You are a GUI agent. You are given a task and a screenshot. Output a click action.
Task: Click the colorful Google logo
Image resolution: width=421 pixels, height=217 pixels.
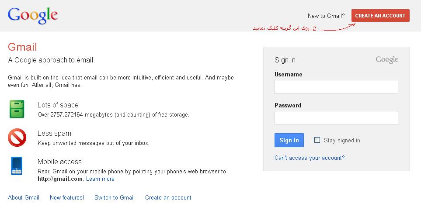click(x=33, y=15)
